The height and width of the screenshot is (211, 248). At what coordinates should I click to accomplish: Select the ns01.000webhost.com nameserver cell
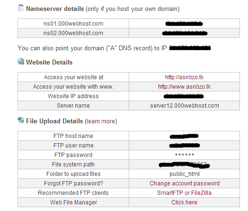[x=73, y=24]
